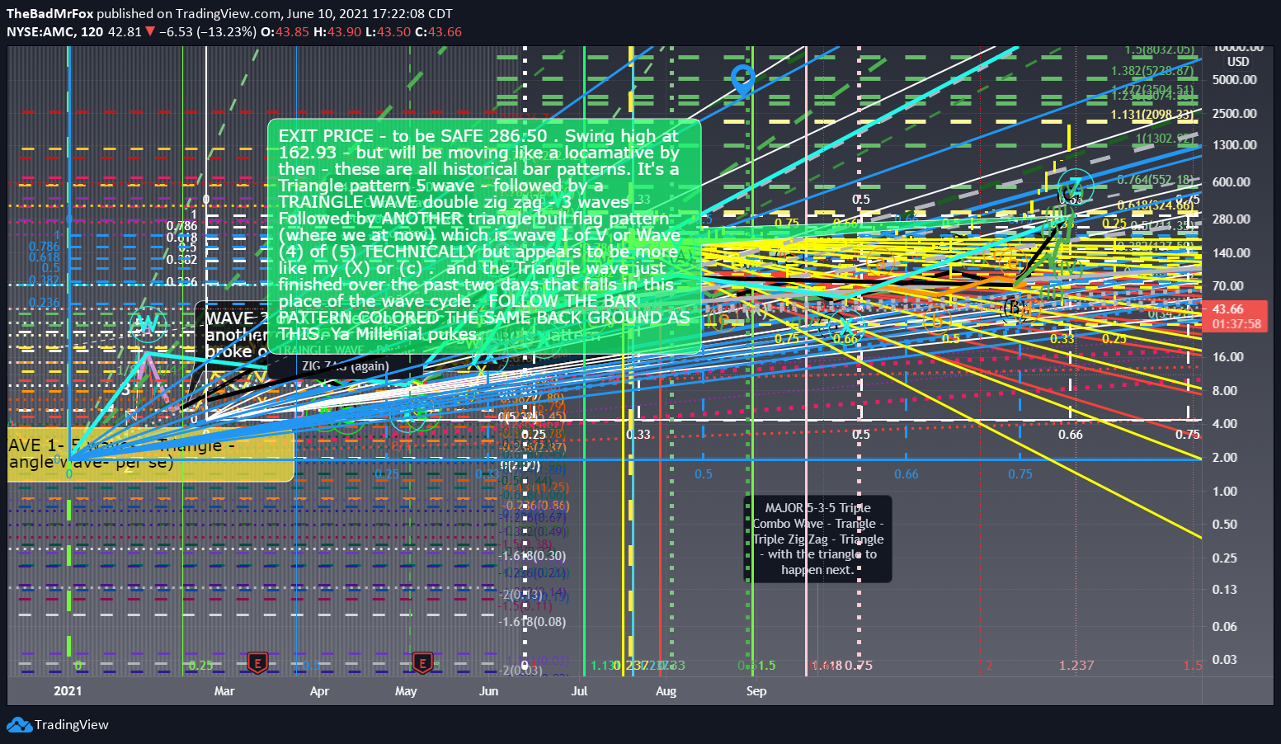Click the 1.131(2098.33) Fibonacci level label
Viewport: 1281px width, 744px height.
pos(1151,115)
